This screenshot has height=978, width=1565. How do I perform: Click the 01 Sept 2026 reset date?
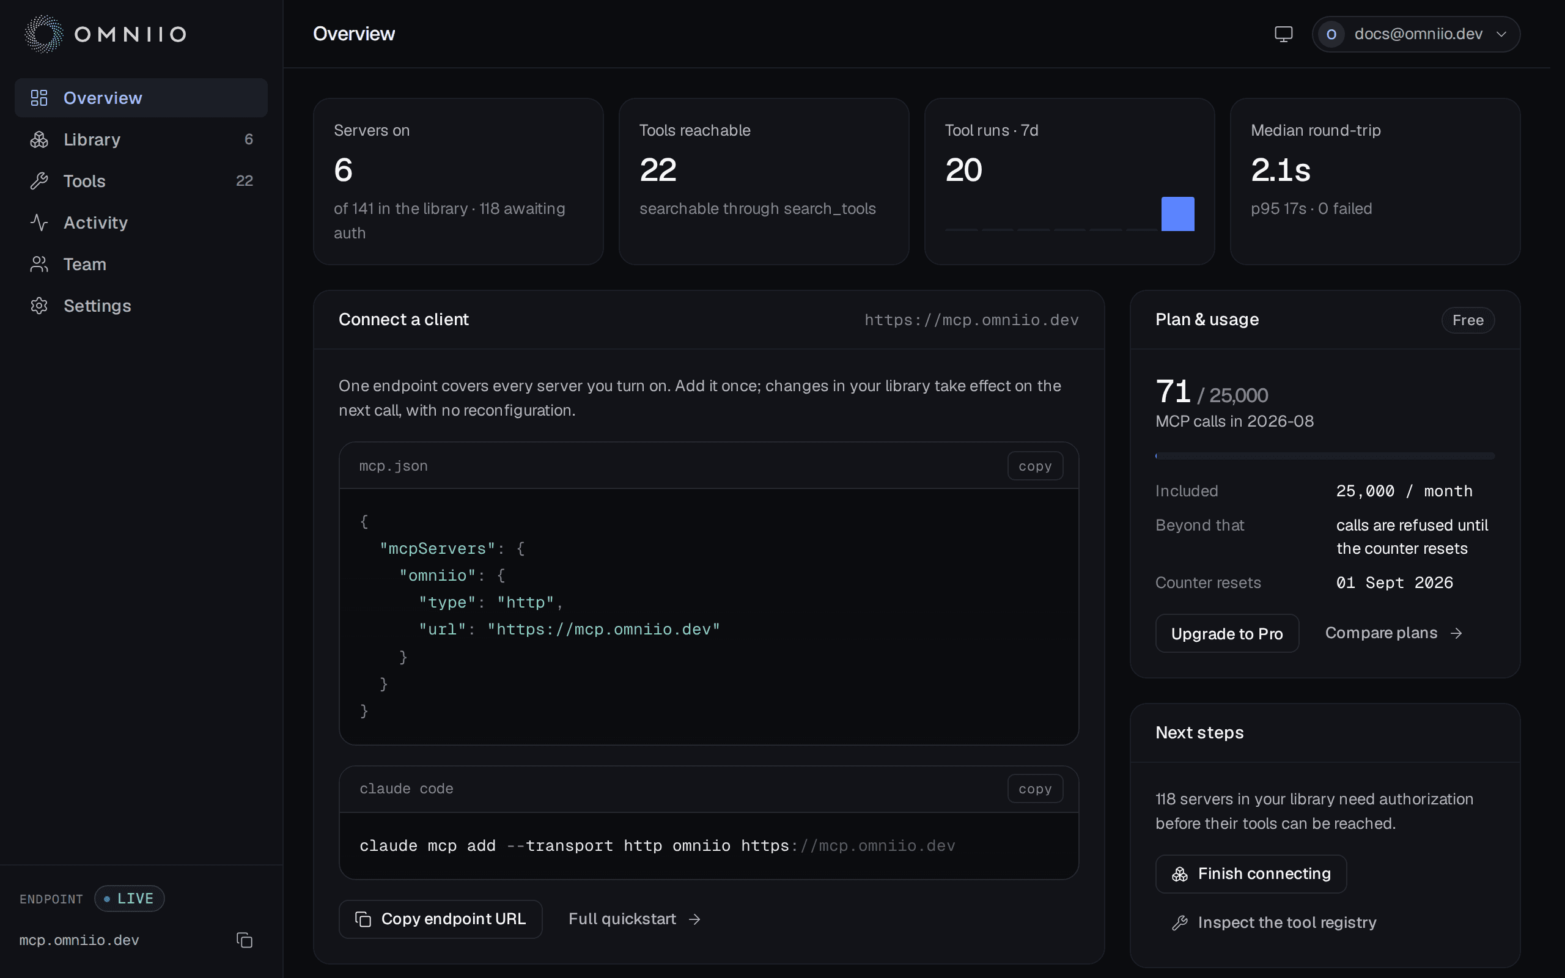(1394, 583)
